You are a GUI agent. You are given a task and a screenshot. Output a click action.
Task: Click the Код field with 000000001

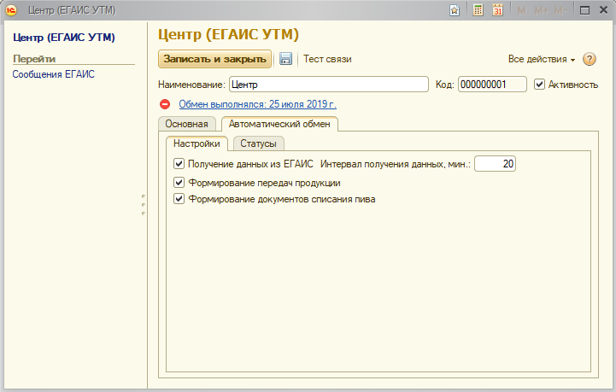tap(492, 85)
